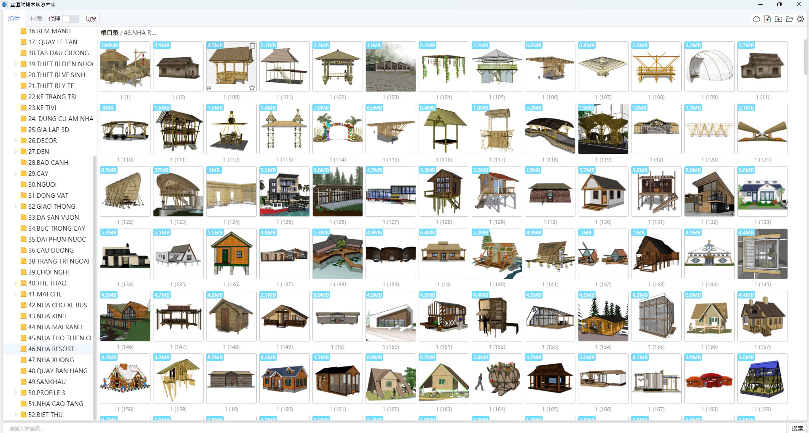Viewport: 809px width, 433px height.
Task: Click the add new file icon
Action: 767,19
